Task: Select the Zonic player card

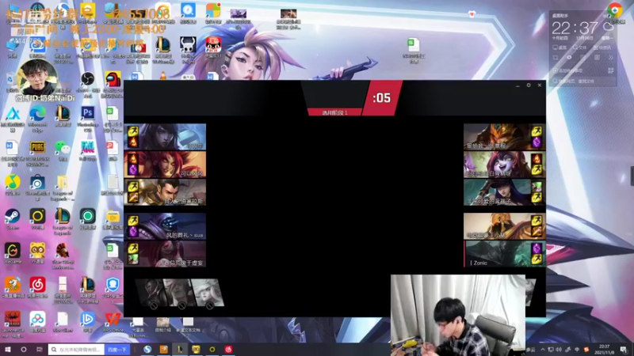Action: point(505,253)
